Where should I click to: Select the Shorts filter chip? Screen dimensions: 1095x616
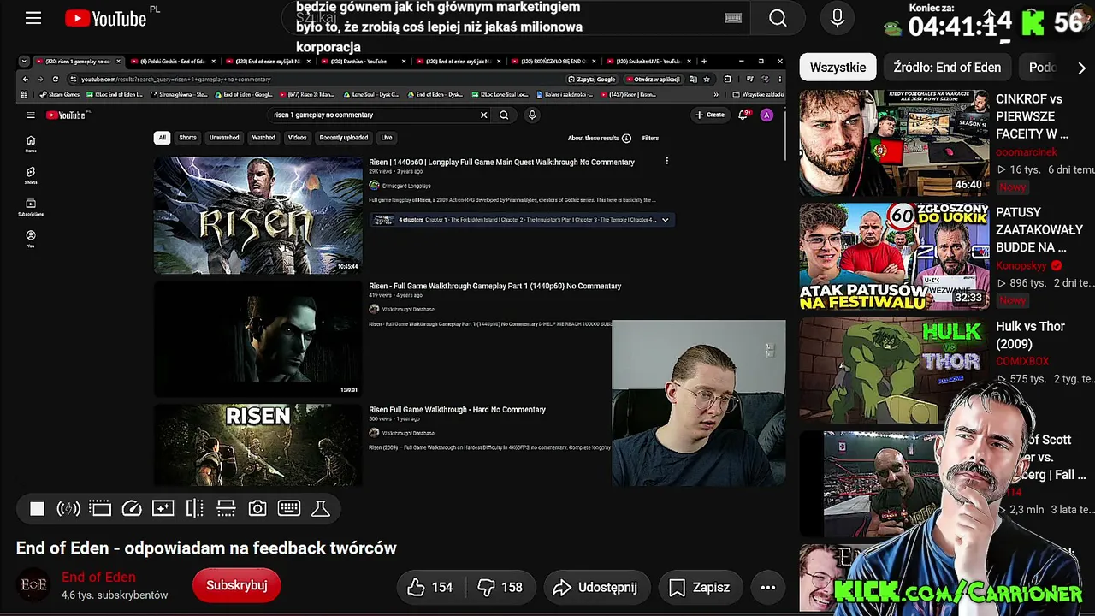click(x=187, y=138)
